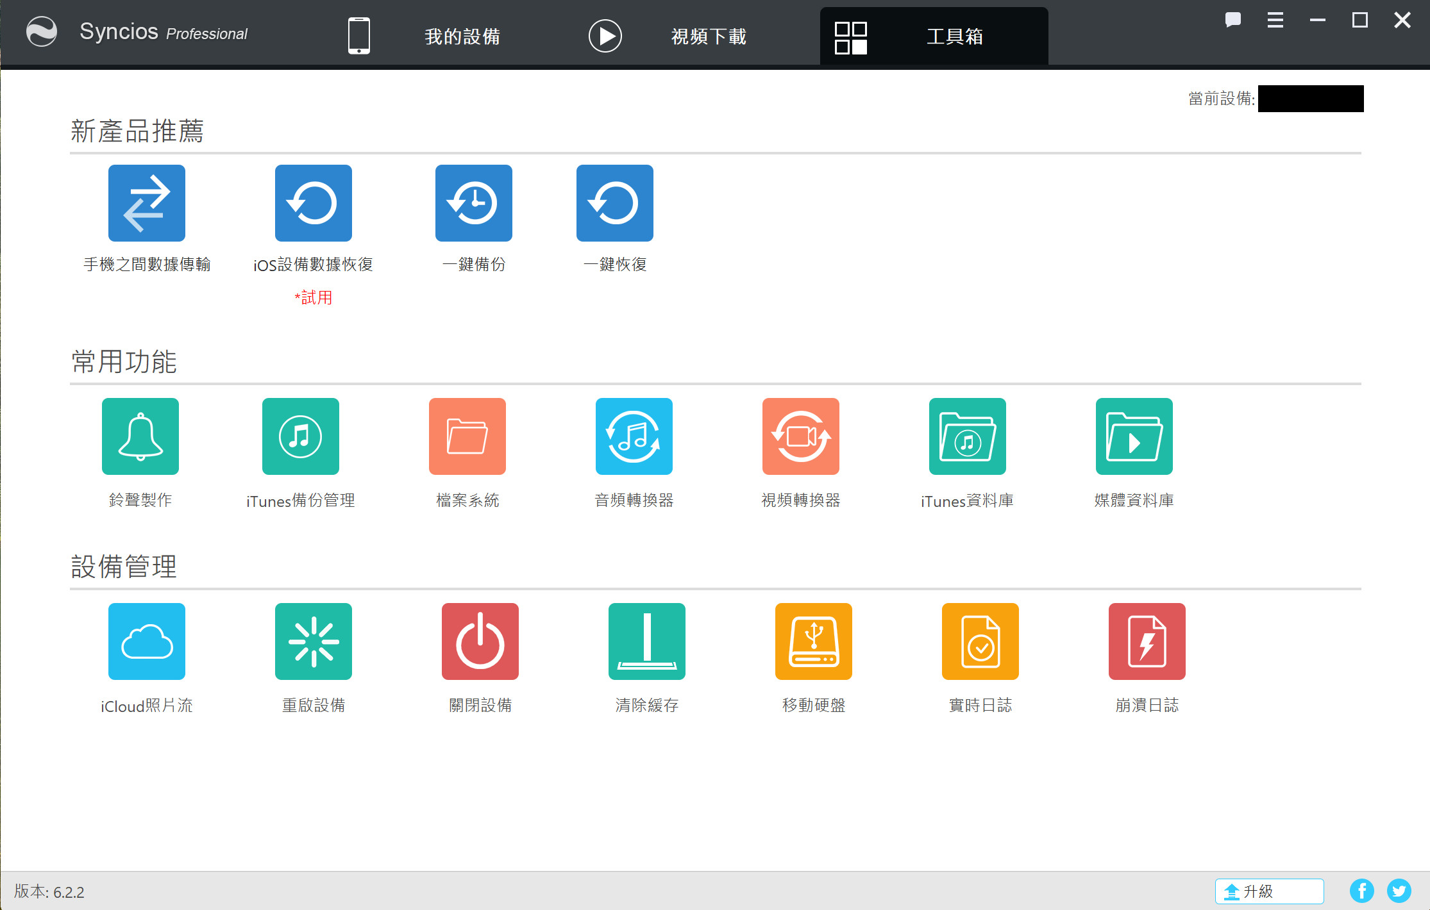Image resolution: width=1430 pixels, height=910 pixels.
Task: Click the 重啟設備 reboot device icon
Action: click(x=314, y=641)
